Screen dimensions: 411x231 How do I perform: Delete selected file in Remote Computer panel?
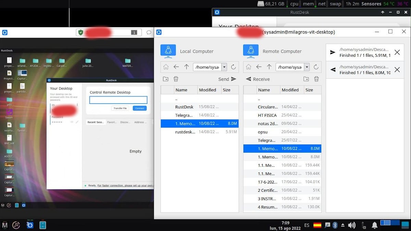[x=316, y=79]
